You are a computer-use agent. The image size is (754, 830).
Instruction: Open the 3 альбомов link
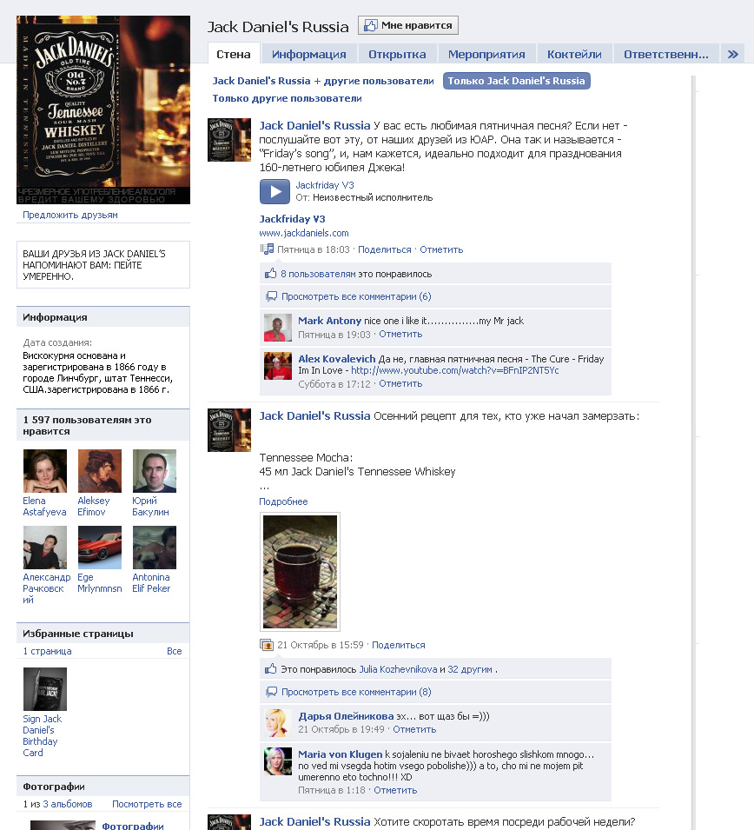(x=67, y=804)
